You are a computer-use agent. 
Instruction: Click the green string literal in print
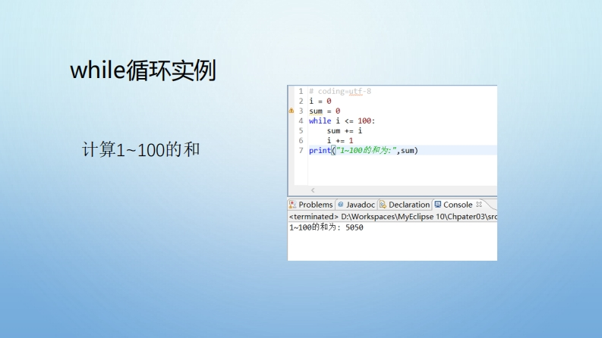367,151
